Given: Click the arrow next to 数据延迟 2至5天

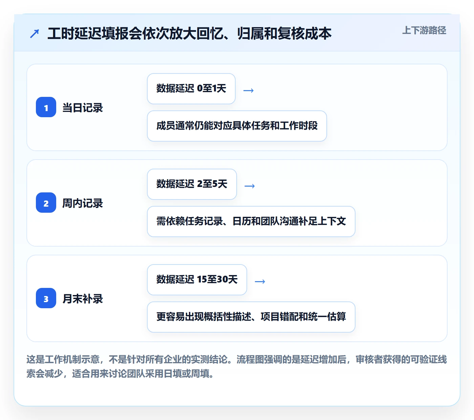Looking at the screenshot, I should 250,186.
